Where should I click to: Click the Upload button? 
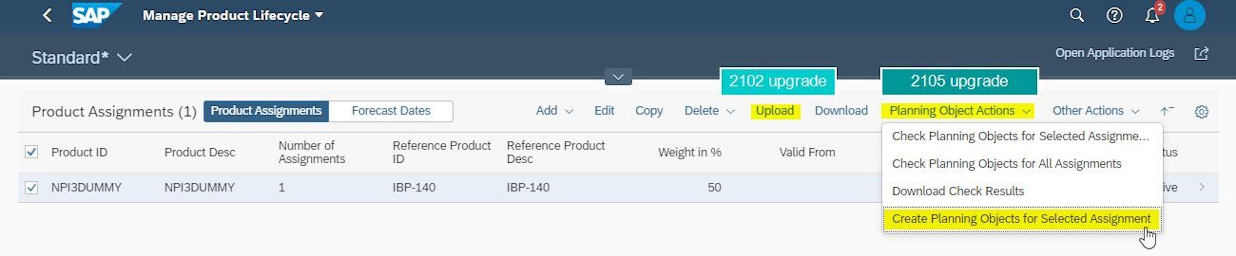point(774,111)
